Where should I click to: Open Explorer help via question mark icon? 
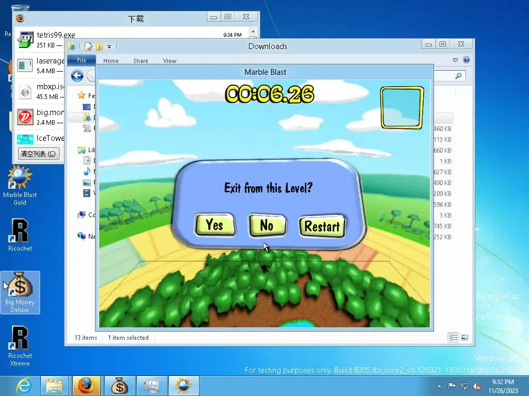466,60
